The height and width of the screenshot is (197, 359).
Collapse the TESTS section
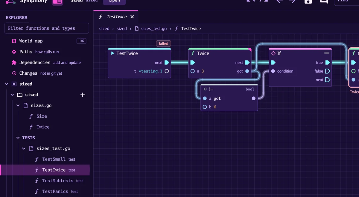click(x=18, y=138)
